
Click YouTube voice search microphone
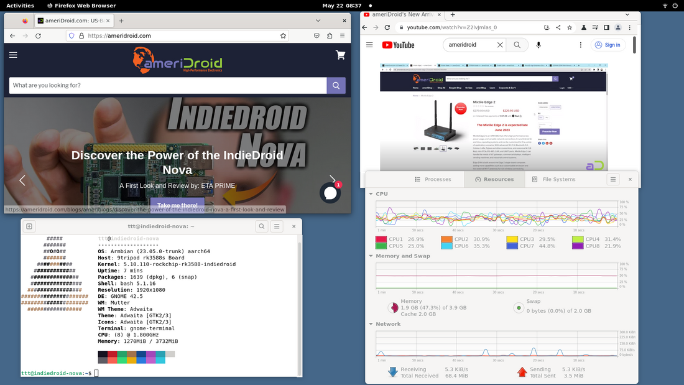538,45
